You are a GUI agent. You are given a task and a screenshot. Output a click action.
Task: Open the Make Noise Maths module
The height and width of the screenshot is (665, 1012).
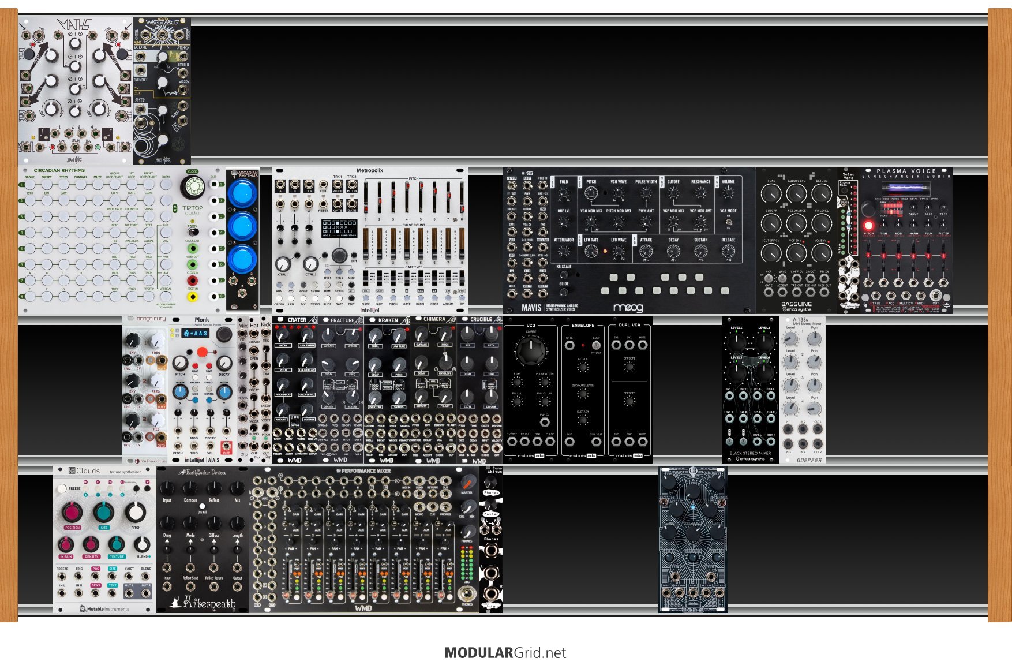click(76, 91)
